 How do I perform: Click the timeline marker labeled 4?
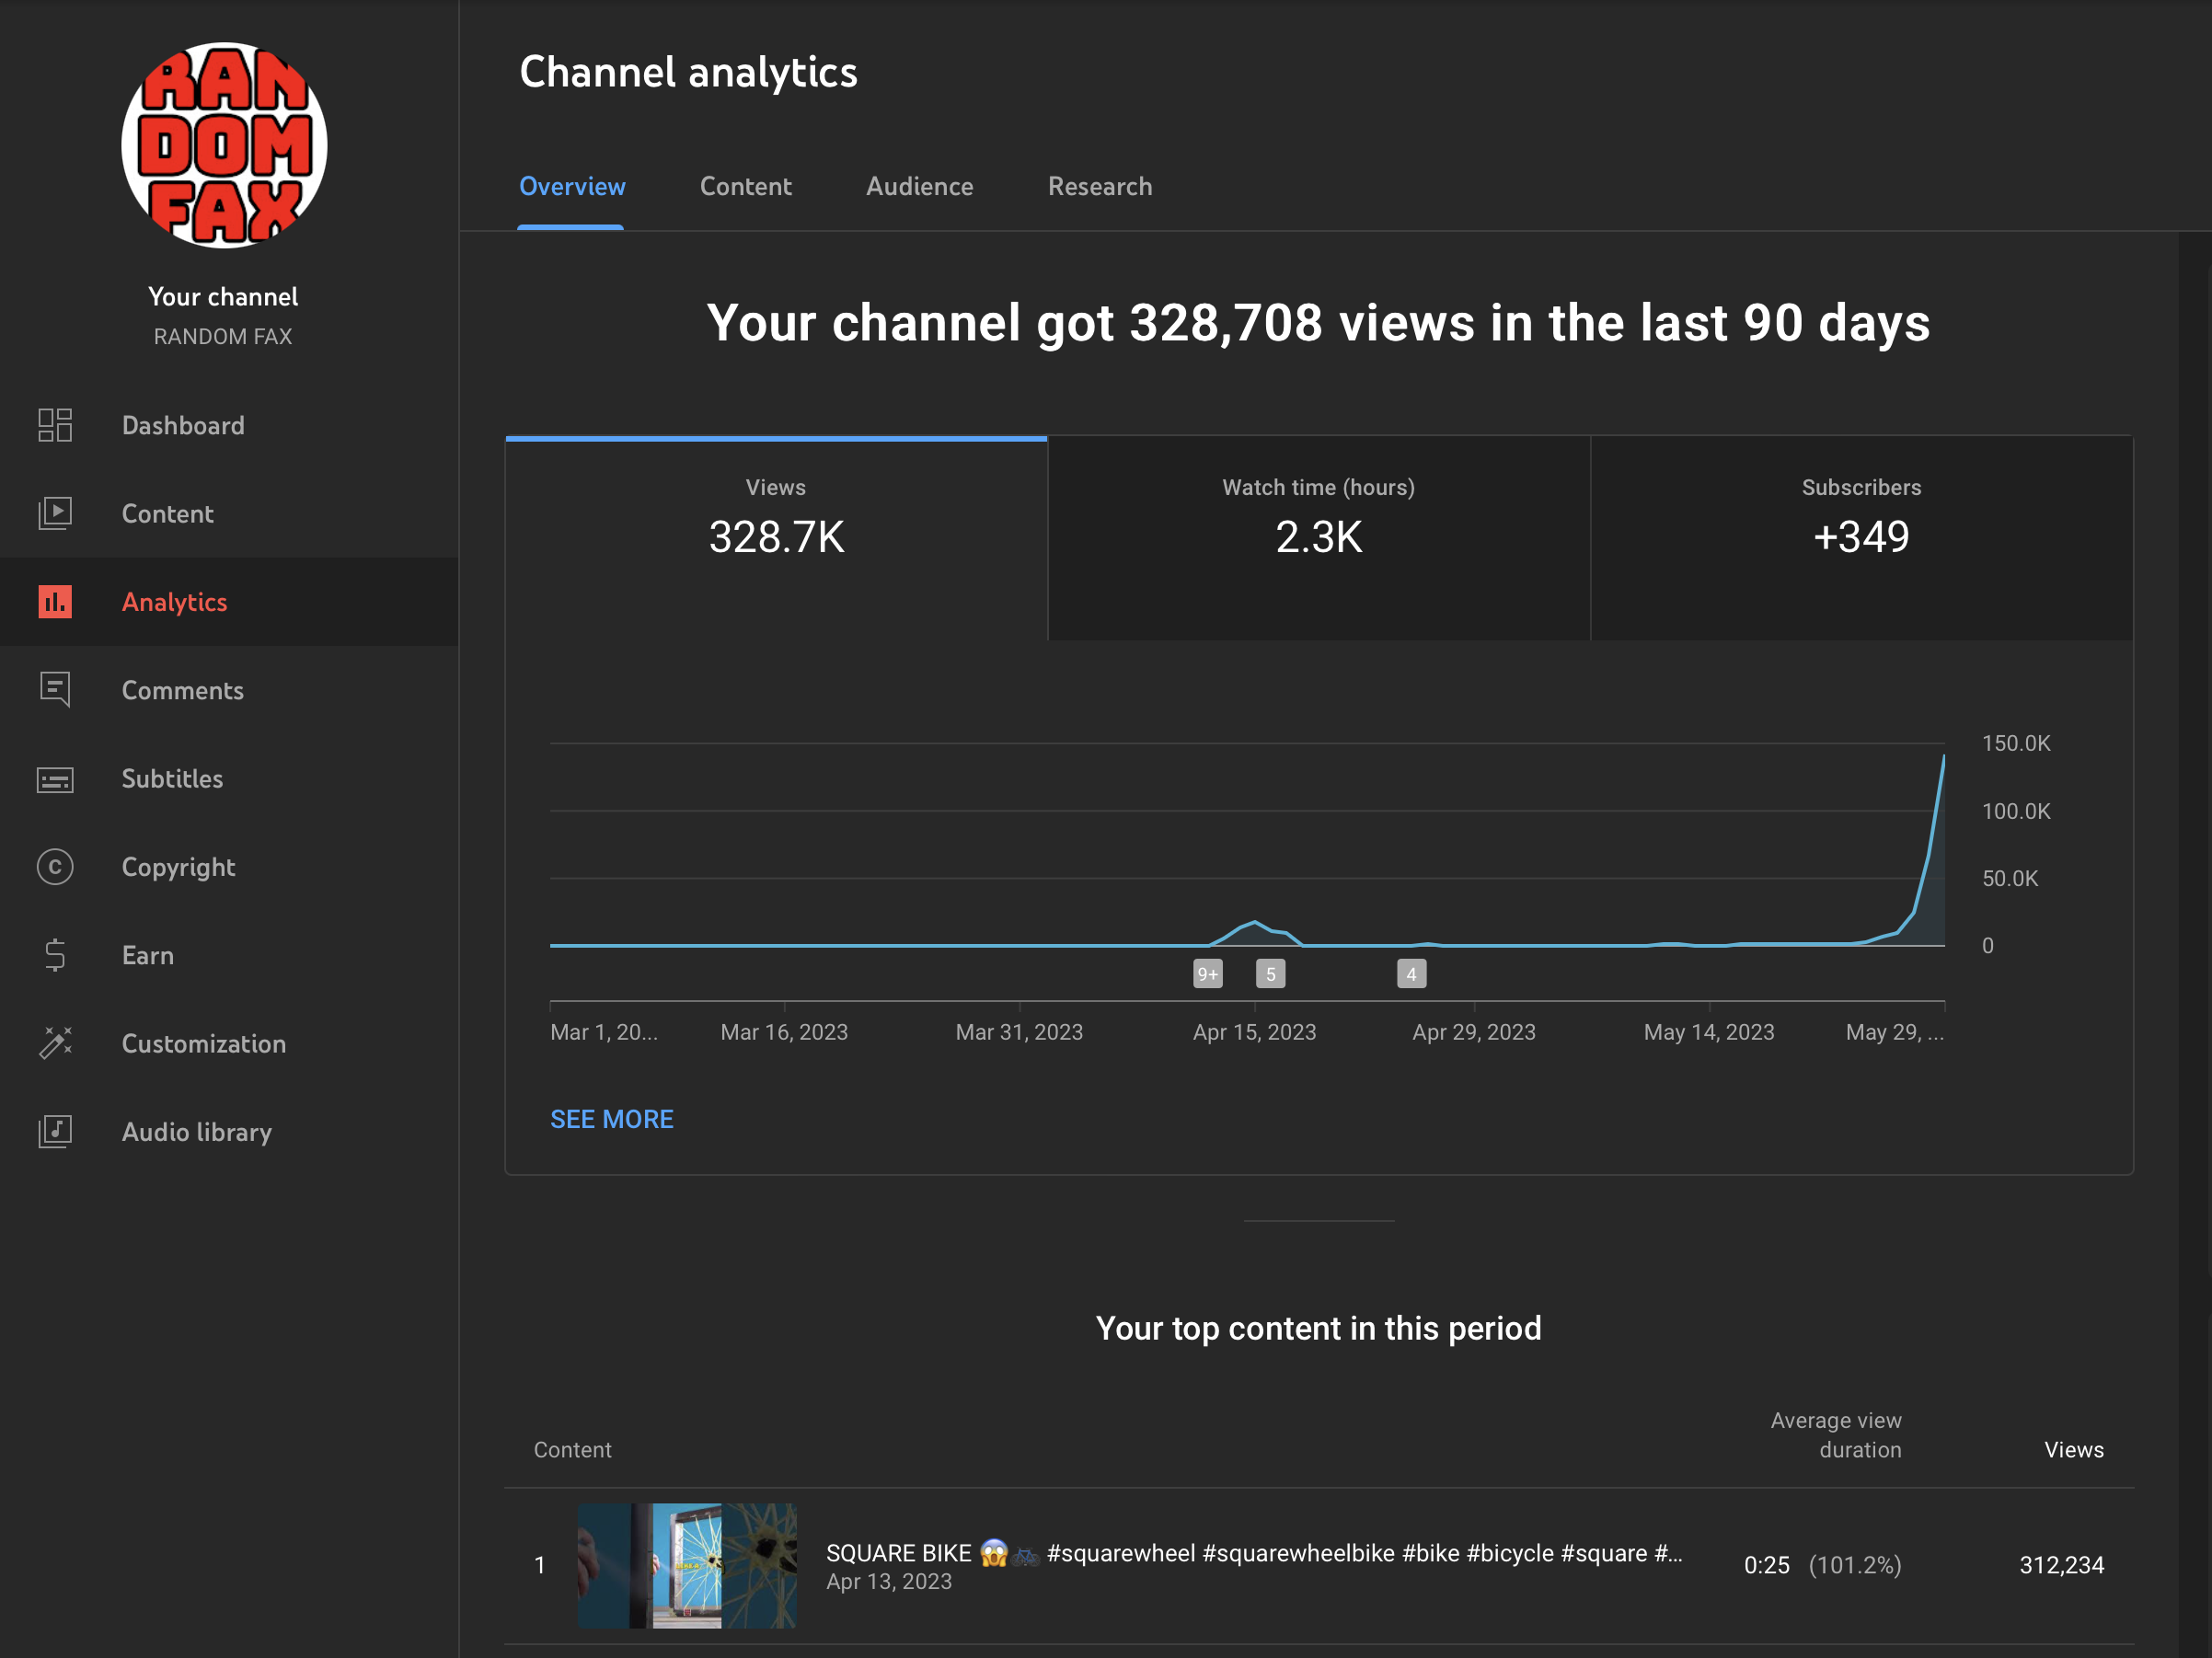[x=1411, y=974]
